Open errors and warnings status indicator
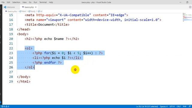Image resolution: width=192 pixels, height=108 pixels. (5, 106)
